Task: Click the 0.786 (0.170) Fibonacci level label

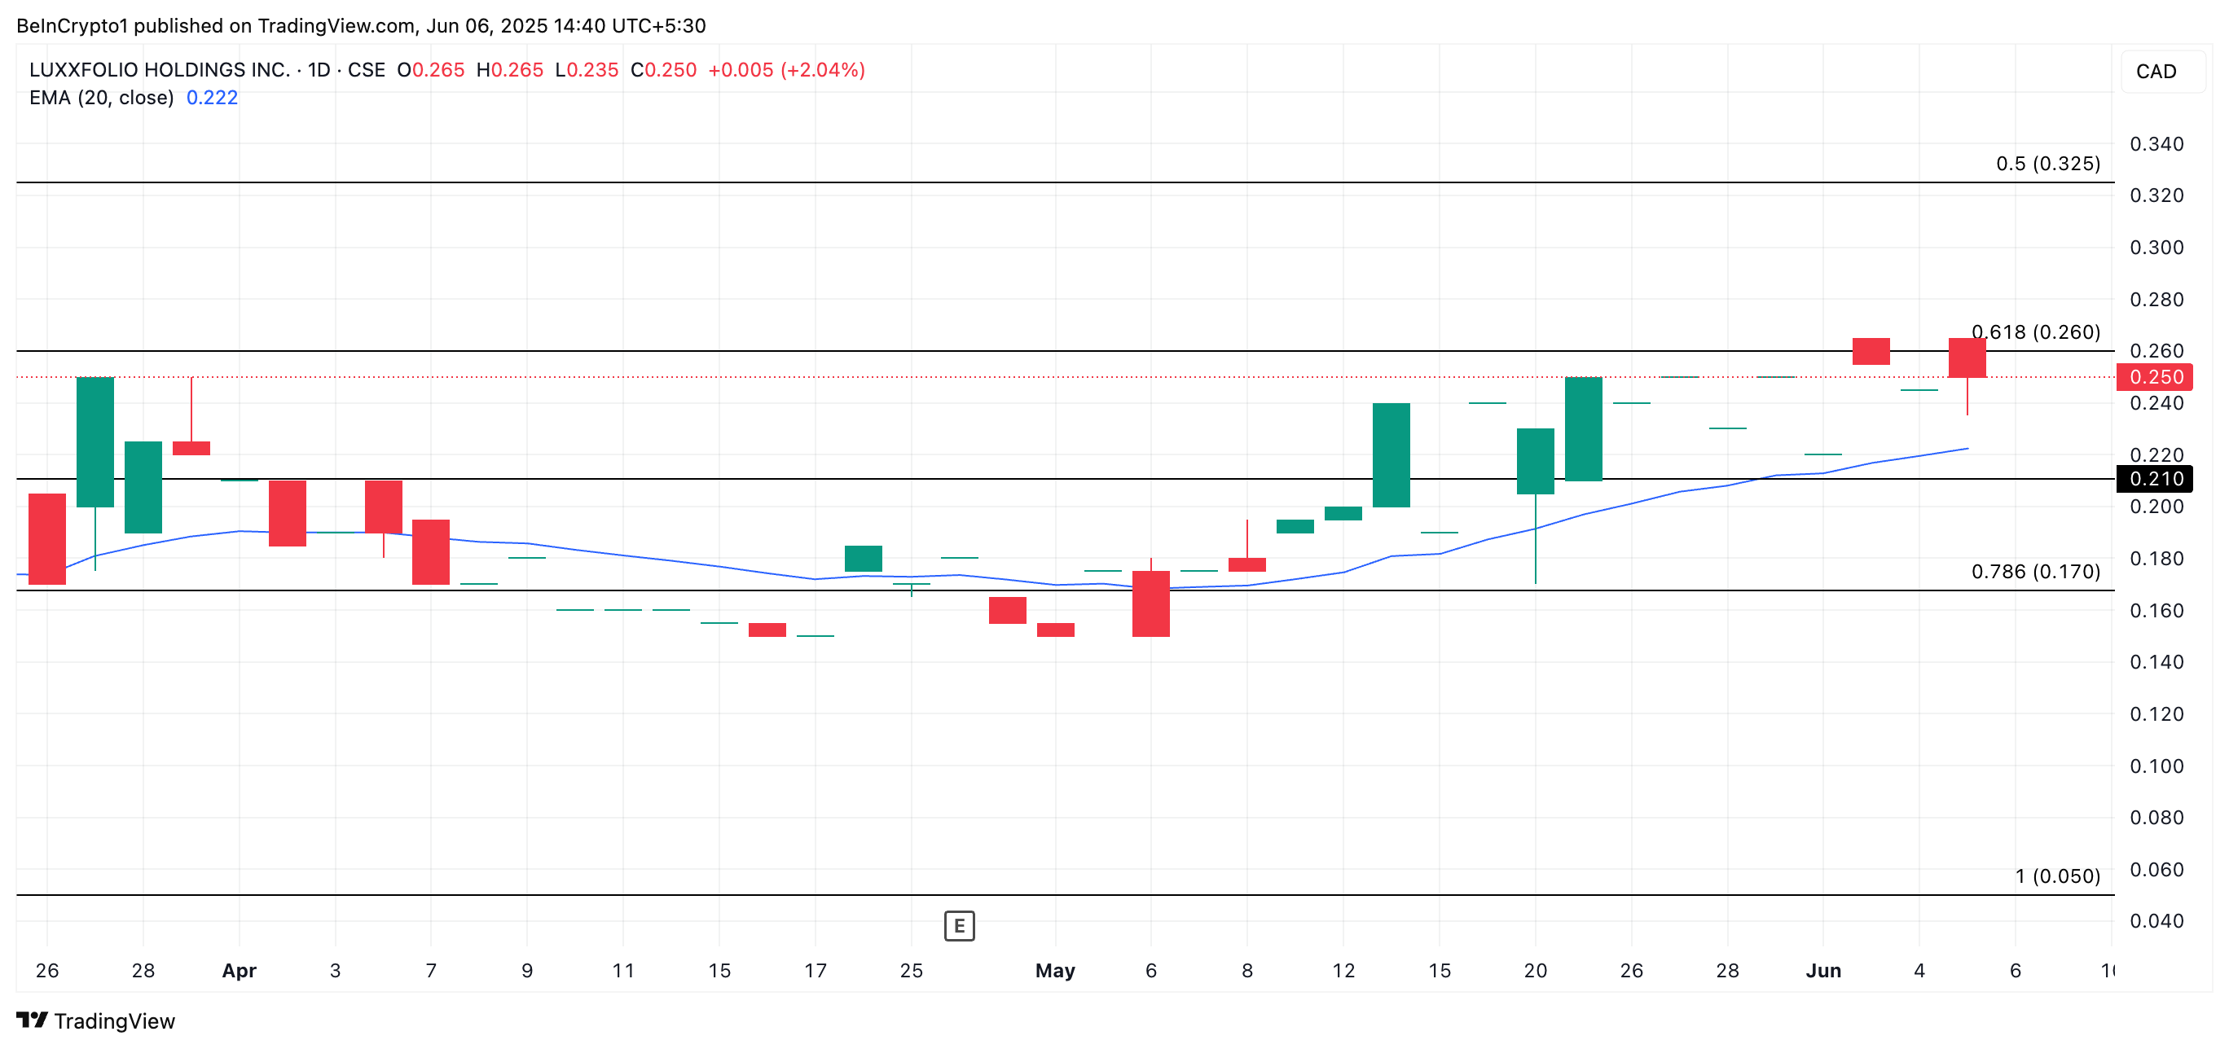Action: (2035, 572)
